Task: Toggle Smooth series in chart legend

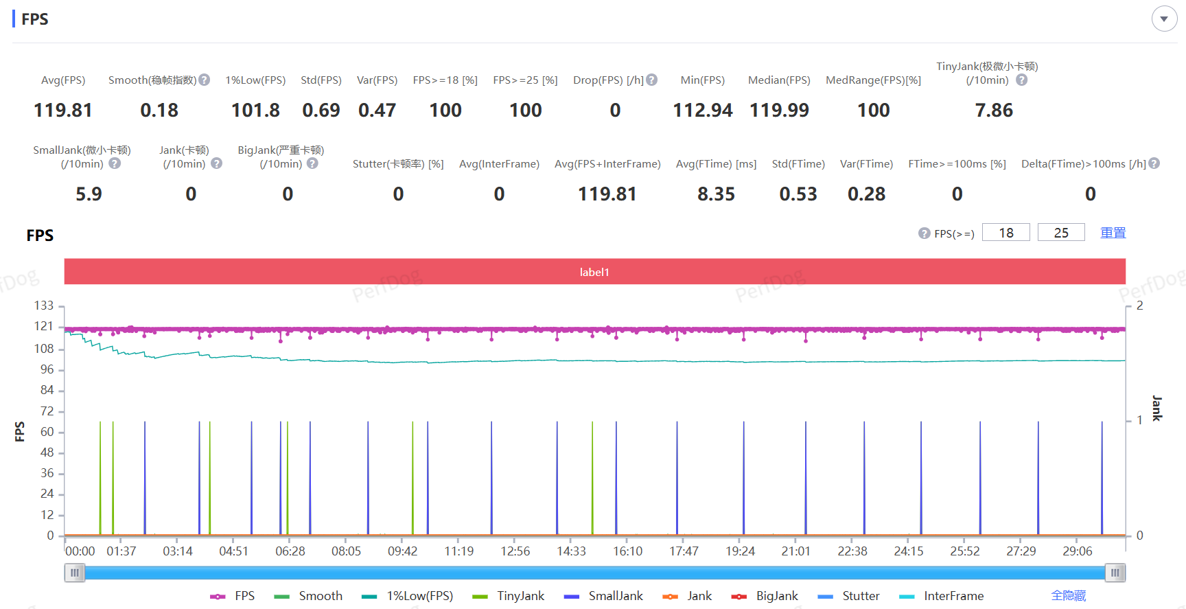Action: [308, 596]
